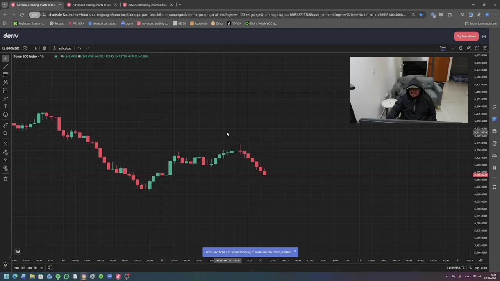Image resolution: width=500 pixels, height=281 pixels.
Task: Click the undo arrow
Action: (x=79, y=48)
